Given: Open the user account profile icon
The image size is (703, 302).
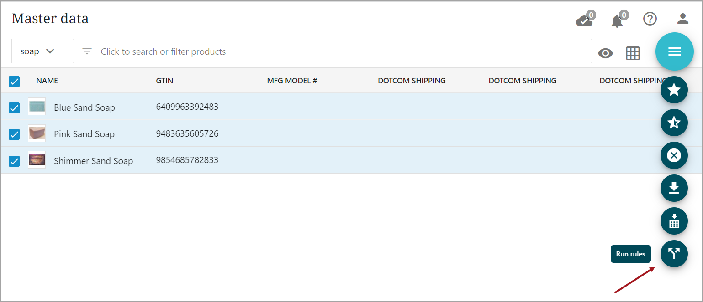Looking at the screenshot, I should click(682, 19).
